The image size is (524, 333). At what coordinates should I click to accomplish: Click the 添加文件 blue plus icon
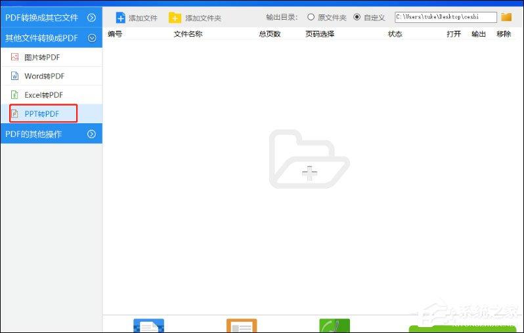pos(120,17)
